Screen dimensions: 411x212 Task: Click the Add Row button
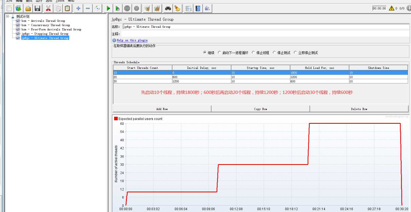point(162,109)
